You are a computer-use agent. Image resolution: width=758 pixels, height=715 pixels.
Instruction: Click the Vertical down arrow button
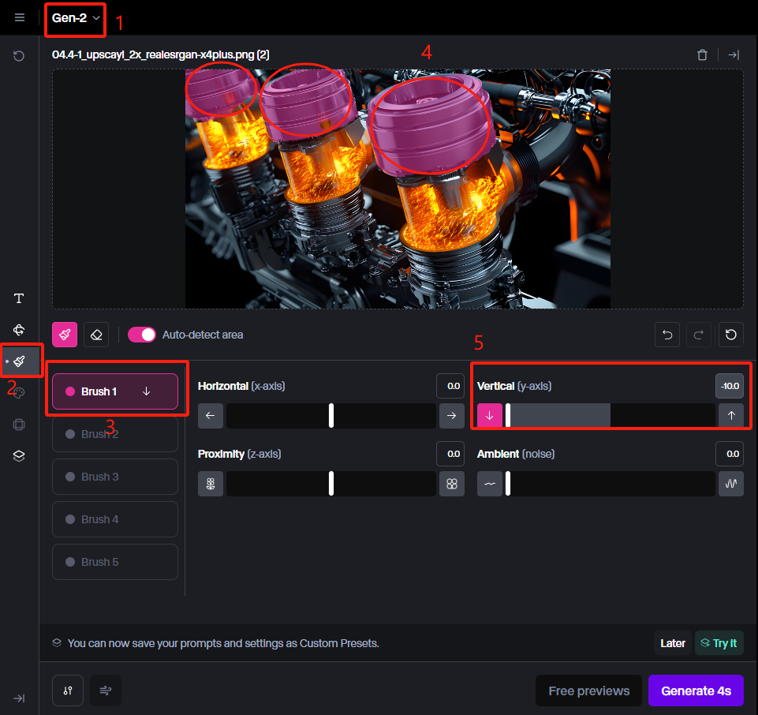[x=490, y=416]
